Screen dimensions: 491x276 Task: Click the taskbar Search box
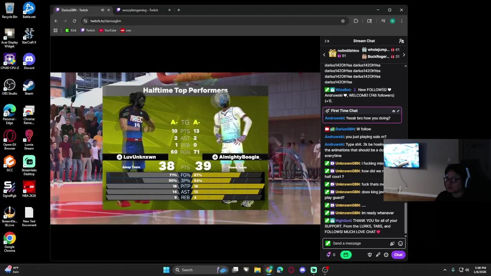[x=200, y=270]
